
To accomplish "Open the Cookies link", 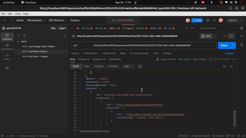I will (x=229, y=53).
